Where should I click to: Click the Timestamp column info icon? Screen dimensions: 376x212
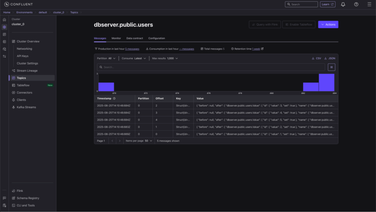coord(114,98)
